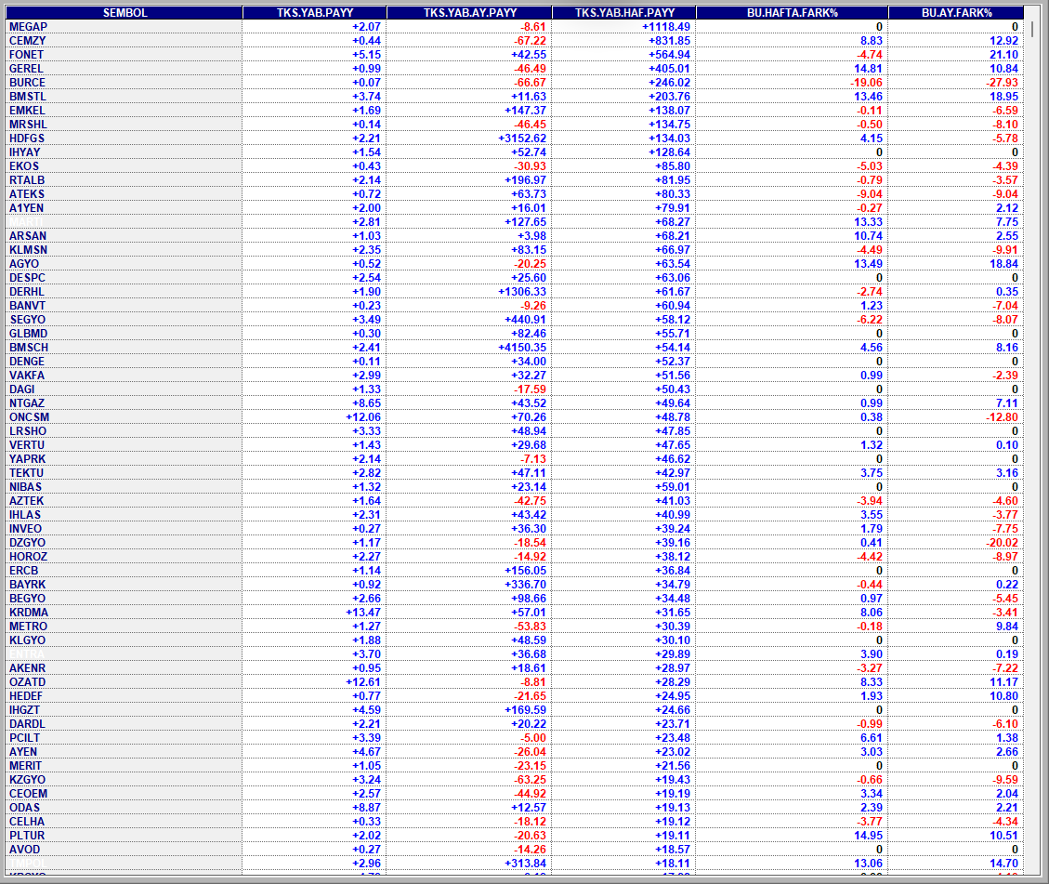Select the VAKFA symbol

27,376
